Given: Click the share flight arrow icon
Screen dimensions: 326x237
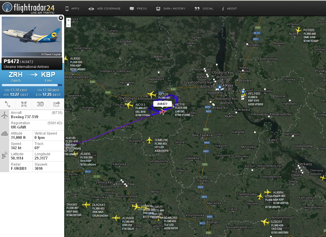Looking at the screenshot, I should click(x=56, y=104).
